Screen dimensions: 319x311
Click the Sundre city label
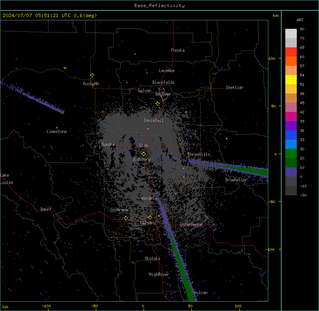[108, 144]
